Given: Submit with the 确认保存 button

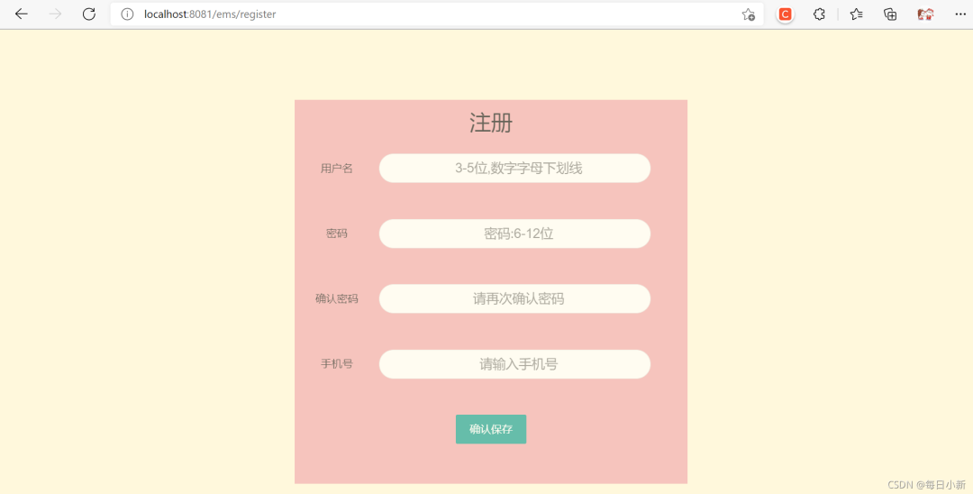Looking at the screenshot, I should (491, 429).
